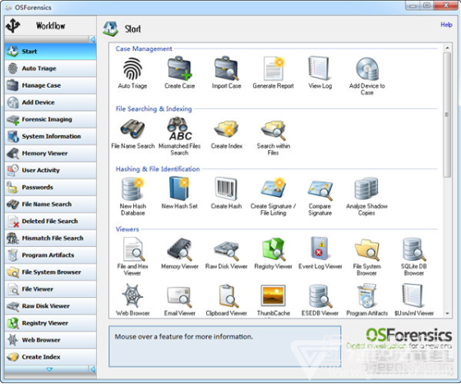Image resolution: width=461 pixels, height=384 pixels.
Task: Open the SQLite DB Browser icon
Action: [414, 249]
